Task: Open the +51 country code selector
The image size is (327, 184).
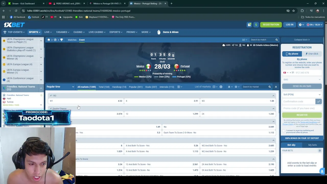Action: (x=289, y=73)
